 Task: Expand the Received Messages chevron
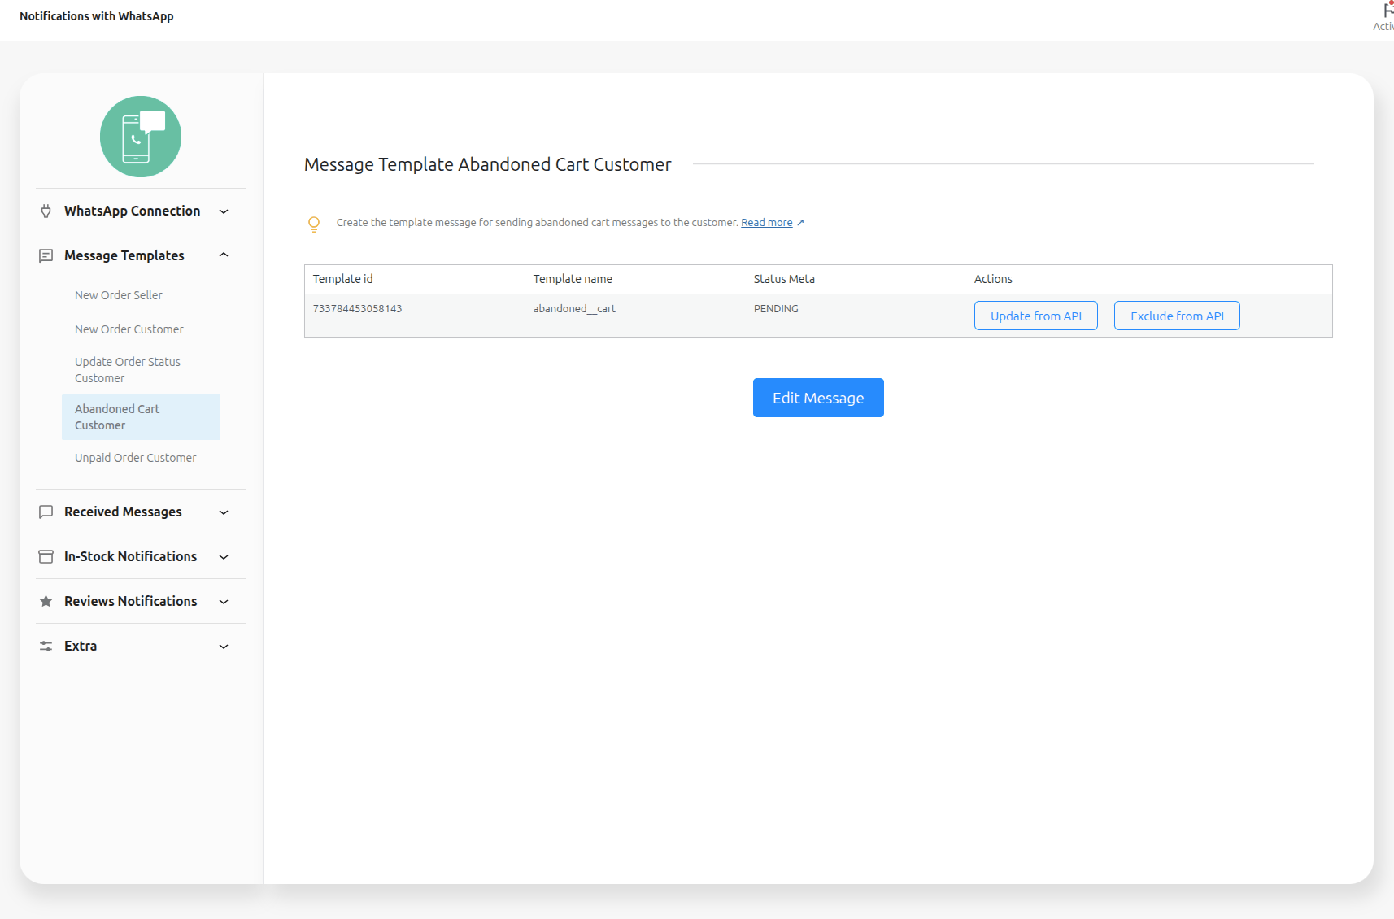coord(224,512)
